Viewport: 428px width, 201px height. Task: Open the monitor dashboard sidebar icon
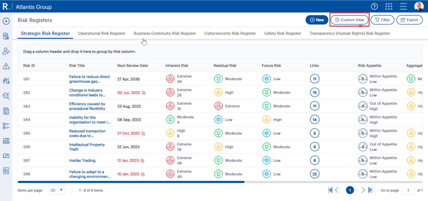coord(6,141)
